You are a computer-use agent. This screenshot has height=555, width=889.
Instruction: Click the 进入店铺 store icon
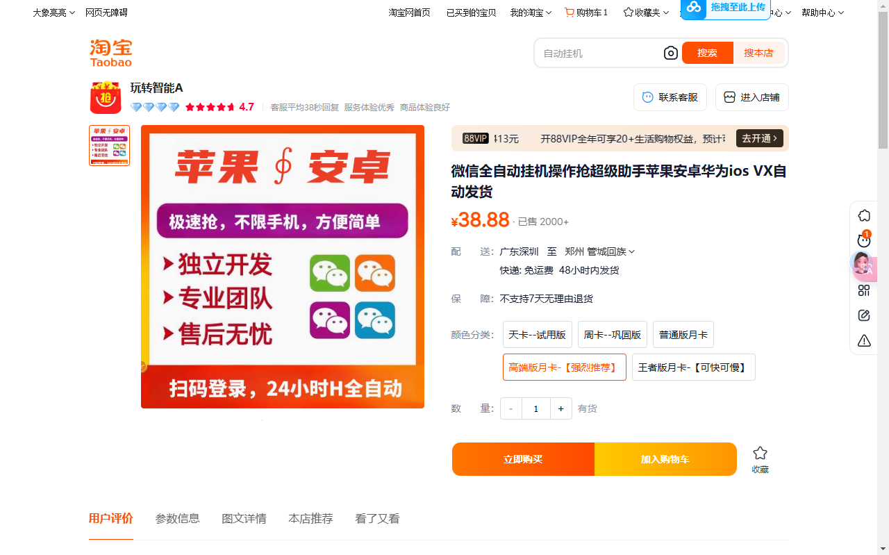[729, 97]
